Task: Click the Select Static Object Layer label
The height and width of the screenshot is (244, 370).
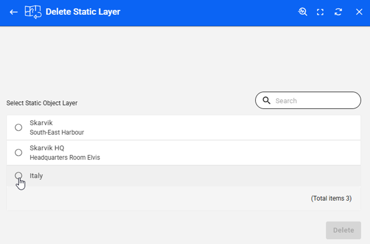Action: coord(42,103)
